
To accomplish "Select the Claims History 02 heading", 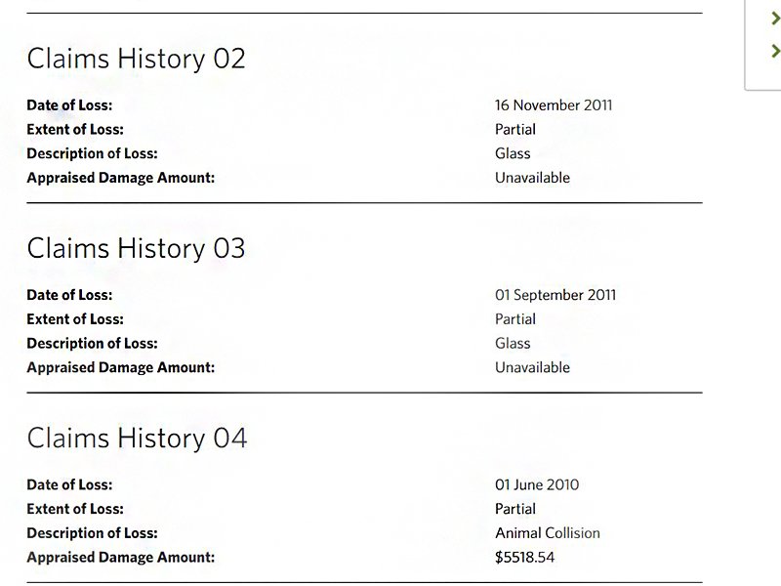I will (x=136, y=60).
